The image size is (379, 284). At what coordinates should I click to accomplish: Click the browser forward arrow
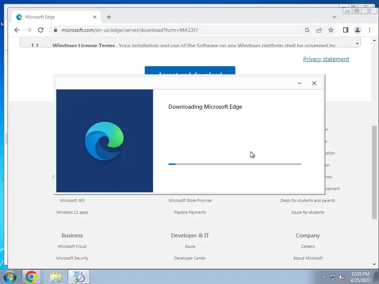(x=29, y=30)
